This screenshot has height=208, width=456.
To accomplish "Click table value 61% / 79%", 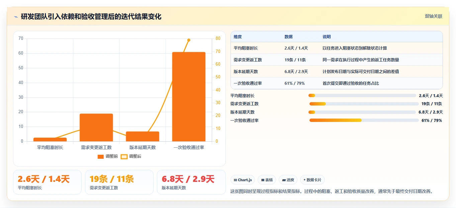I will pyautogui.click(x=295, y=83).
